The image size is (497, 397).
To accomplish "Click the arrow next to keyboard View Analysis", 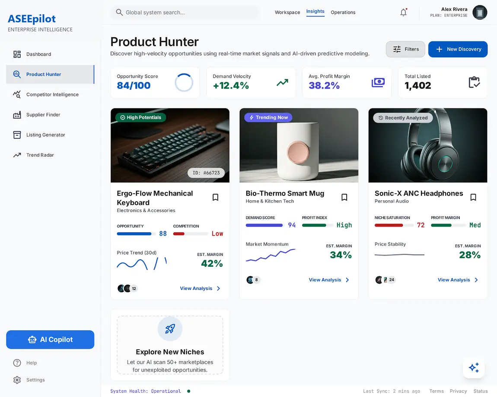I will pos(218,288).
